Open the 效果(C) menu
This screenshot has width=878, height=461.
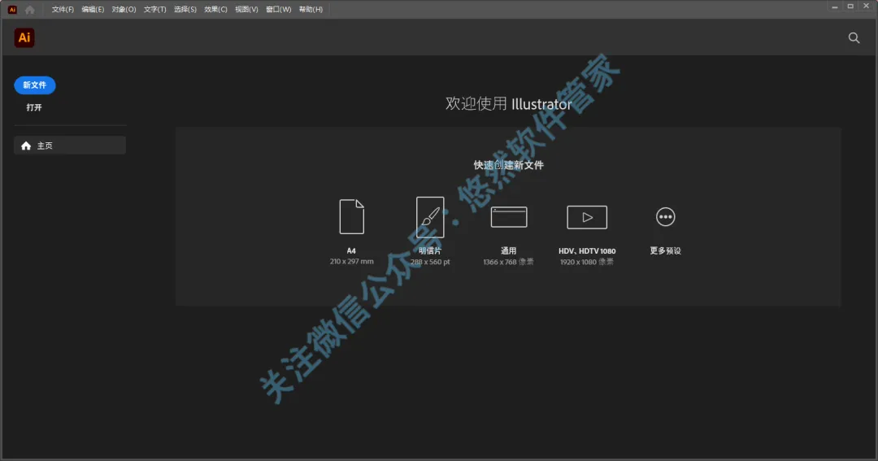[215, 10]
